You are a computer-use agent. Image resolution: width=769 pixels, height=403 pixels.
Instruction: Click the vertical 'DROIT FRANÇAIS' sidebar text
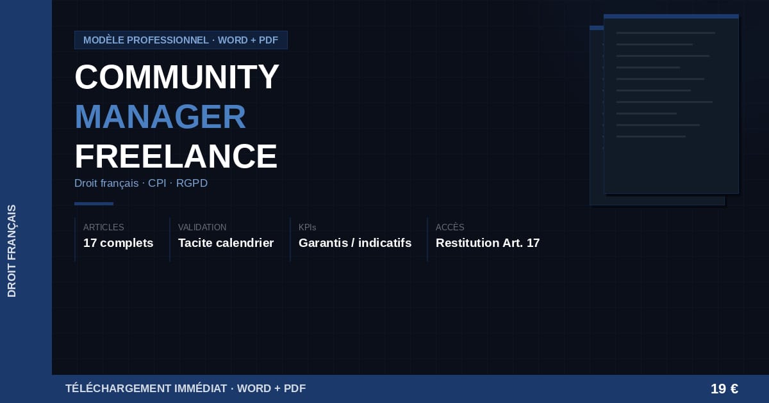12,251
